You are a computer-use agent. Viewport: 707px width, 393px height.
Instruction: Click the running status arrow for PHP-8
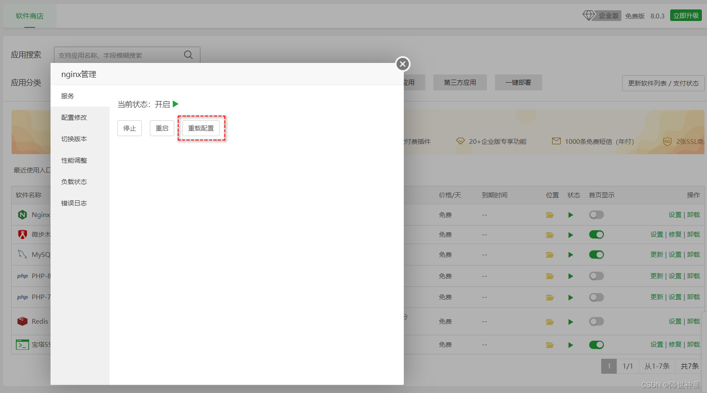pos(570,276)
